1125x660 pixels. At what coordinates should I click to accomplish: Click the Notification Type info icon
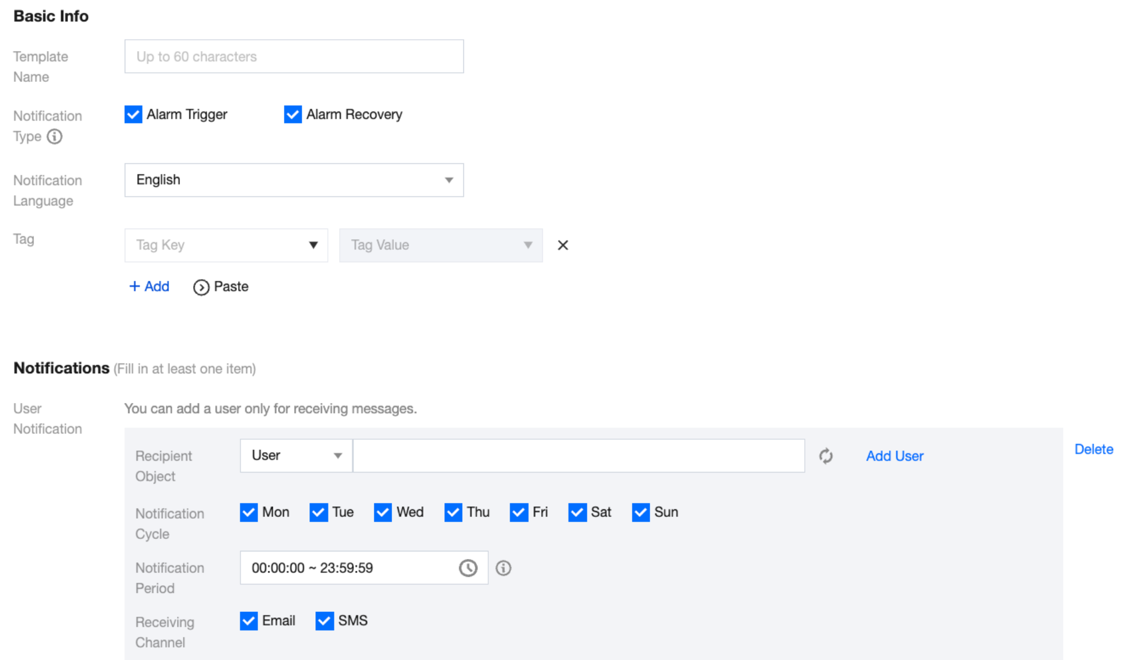coord(55,137)
